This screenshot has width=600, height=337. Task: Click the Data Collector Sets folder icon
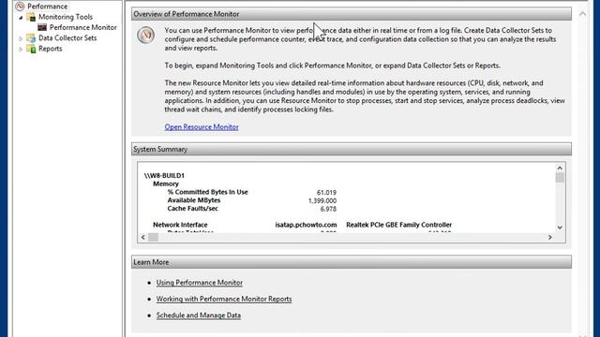coord(31,37)
